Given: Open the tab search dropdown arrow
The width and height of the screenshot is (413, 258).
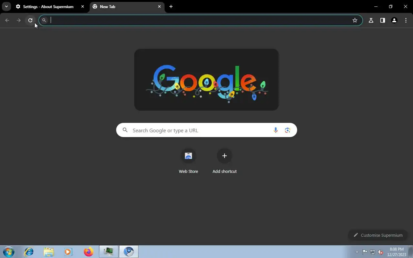Looking at the screenshot, I should point(6,6).
